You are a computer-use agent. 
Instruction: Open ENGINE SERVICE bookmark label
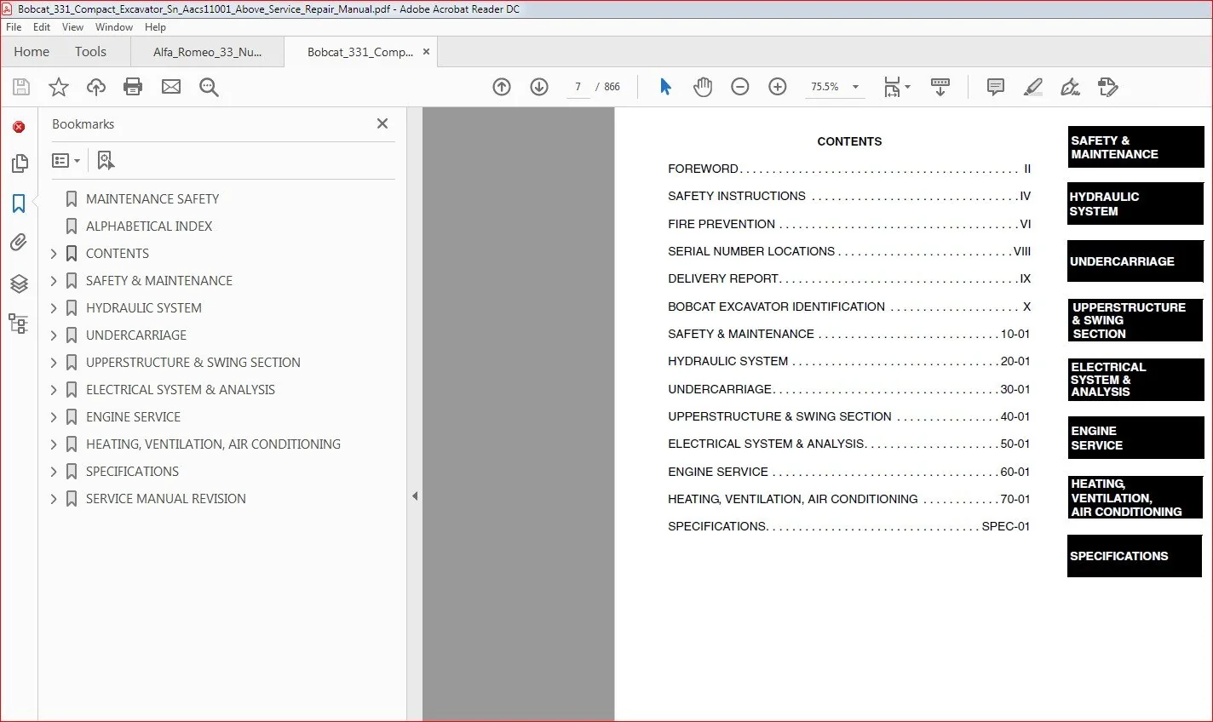[x=133, y=417]
